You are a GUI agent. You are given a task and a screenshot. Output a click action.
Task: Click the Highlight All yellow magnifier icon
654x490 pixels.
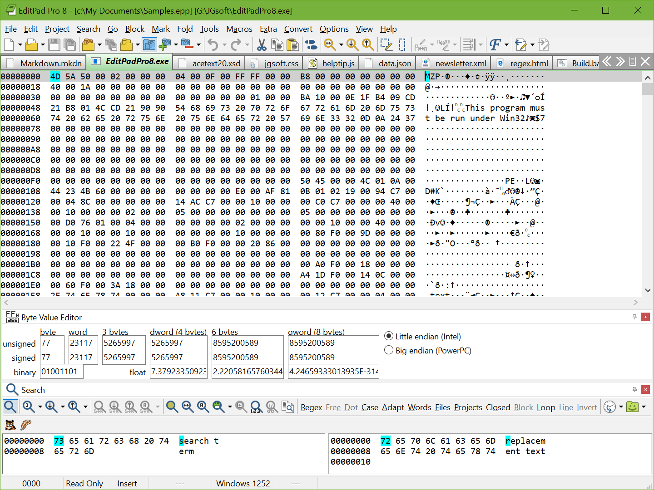[172, 407]
